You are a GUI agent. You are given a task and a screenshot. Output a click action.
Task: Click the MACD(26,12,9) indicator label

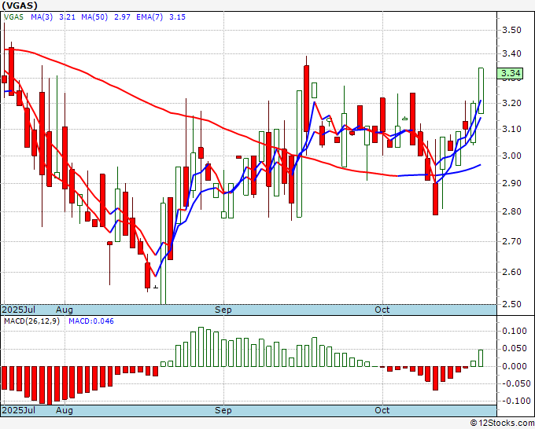31,321
